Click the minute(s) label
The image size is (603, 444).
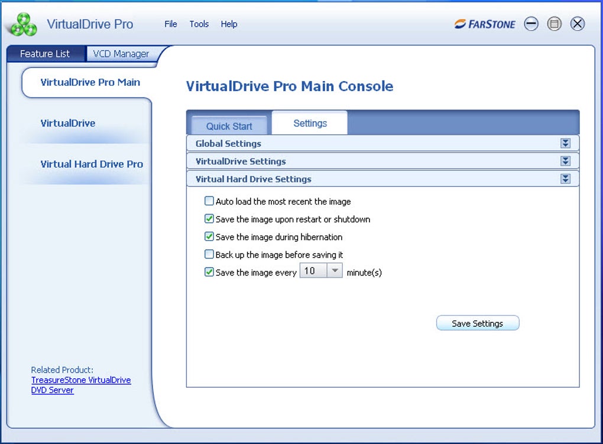[x=364, y=273]
